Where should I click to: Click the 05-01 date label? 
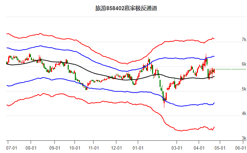[220, 148]
